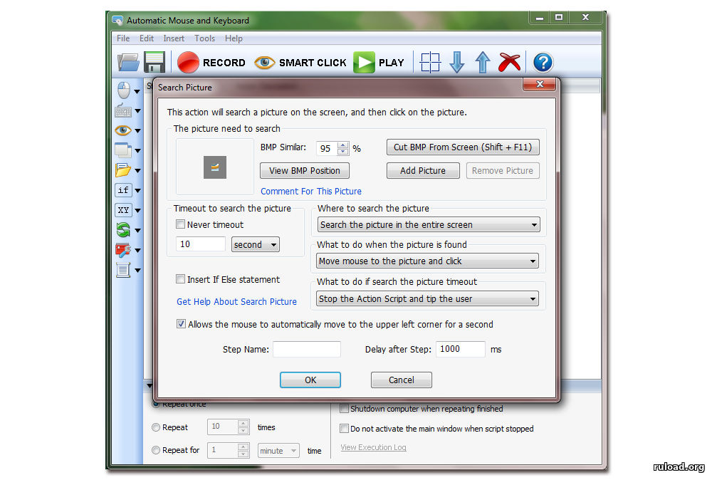
Task: Run the script with PLAY
Action: click(379, 62)
